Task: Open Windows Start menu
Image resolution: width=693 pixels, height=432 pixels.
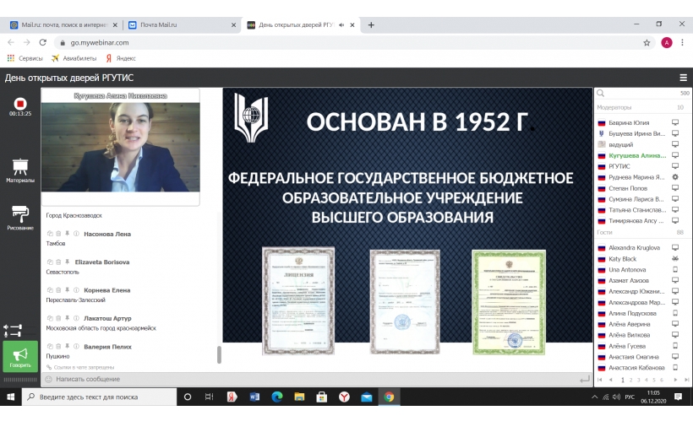Action: pos(11,397)
